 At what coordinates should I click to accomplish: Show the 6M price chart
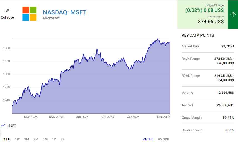point(45,139)
